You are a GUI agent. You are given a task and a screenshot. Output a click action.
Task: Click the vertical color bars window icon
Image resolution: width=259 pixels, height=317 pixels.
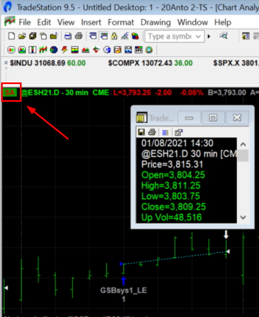point(32,50)
